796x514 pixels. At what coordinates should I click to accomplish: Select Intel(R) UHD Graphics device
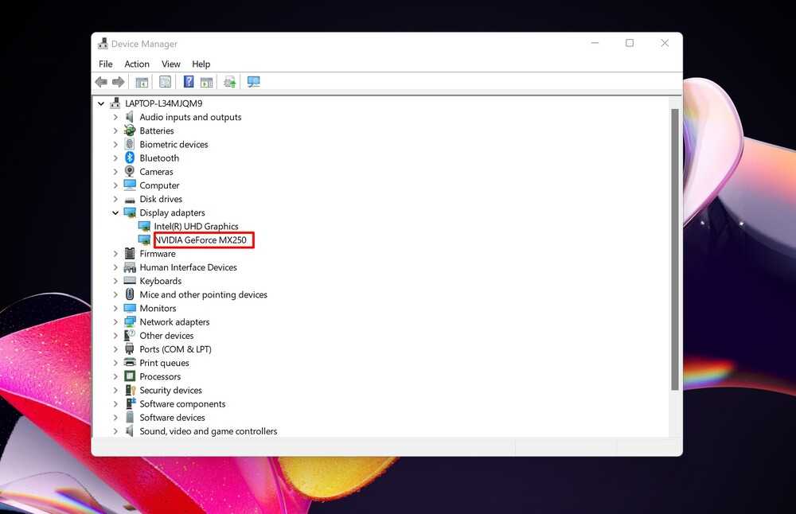196,227
